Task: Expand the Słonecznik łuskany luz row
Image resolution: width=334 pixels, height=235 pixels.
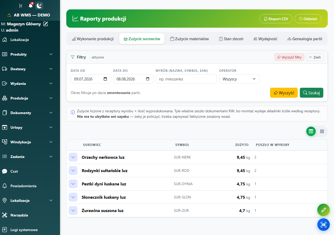Action: 73,197
